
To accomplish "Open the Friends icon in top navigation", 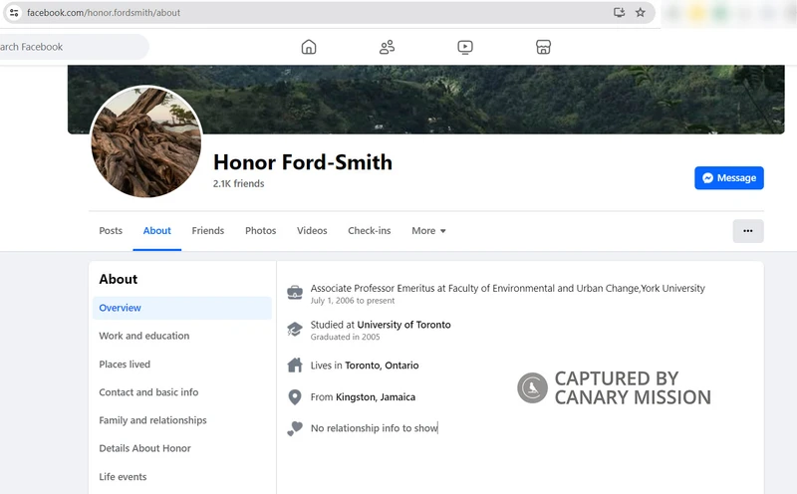I will (387, 47).
